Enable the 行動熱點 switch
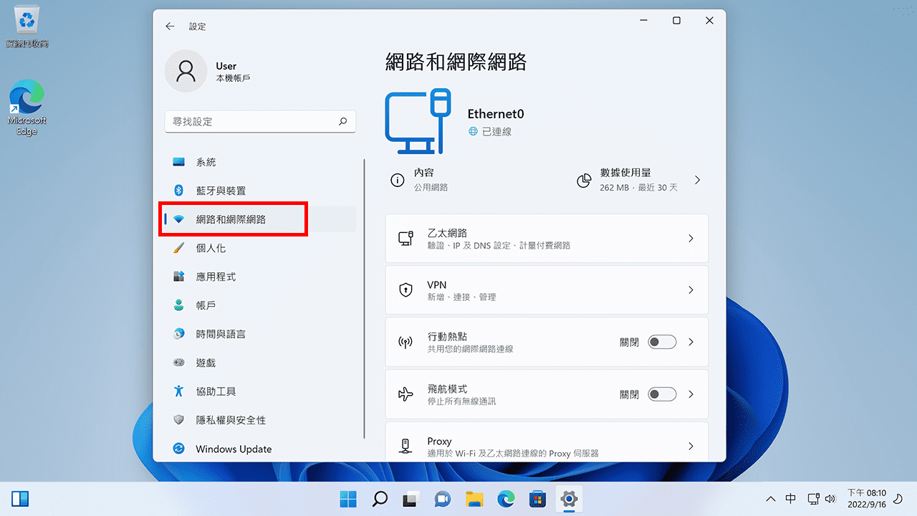The image size is (917, 516). click(662, 342)
